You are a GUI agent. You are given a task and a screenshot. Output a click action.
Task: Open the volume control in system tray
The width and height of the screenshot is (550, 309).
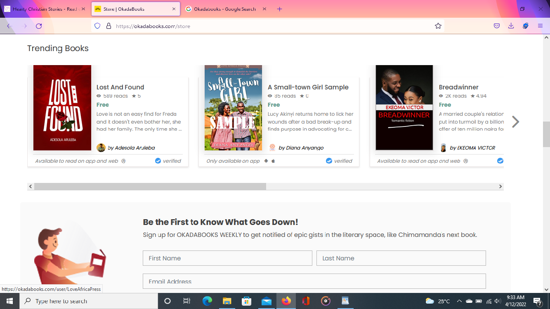498,301
